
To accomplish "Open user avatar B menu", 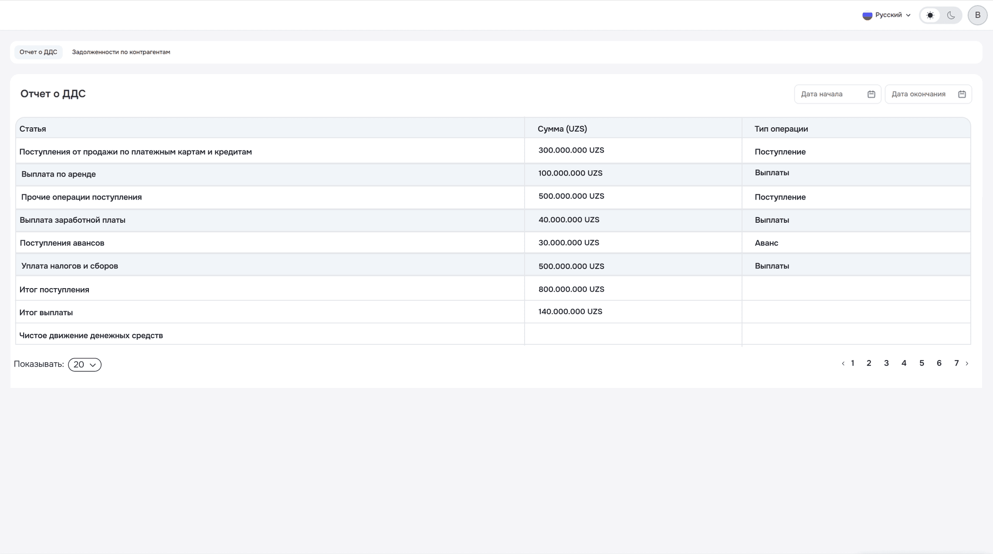I will [x=977, y=15].
